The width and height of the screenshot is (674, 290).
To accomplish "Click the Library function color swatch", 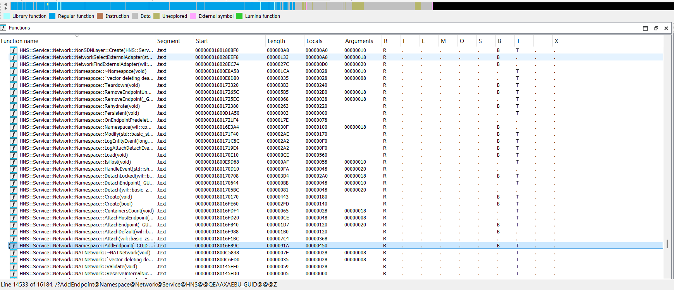I will tap(7, 16).
